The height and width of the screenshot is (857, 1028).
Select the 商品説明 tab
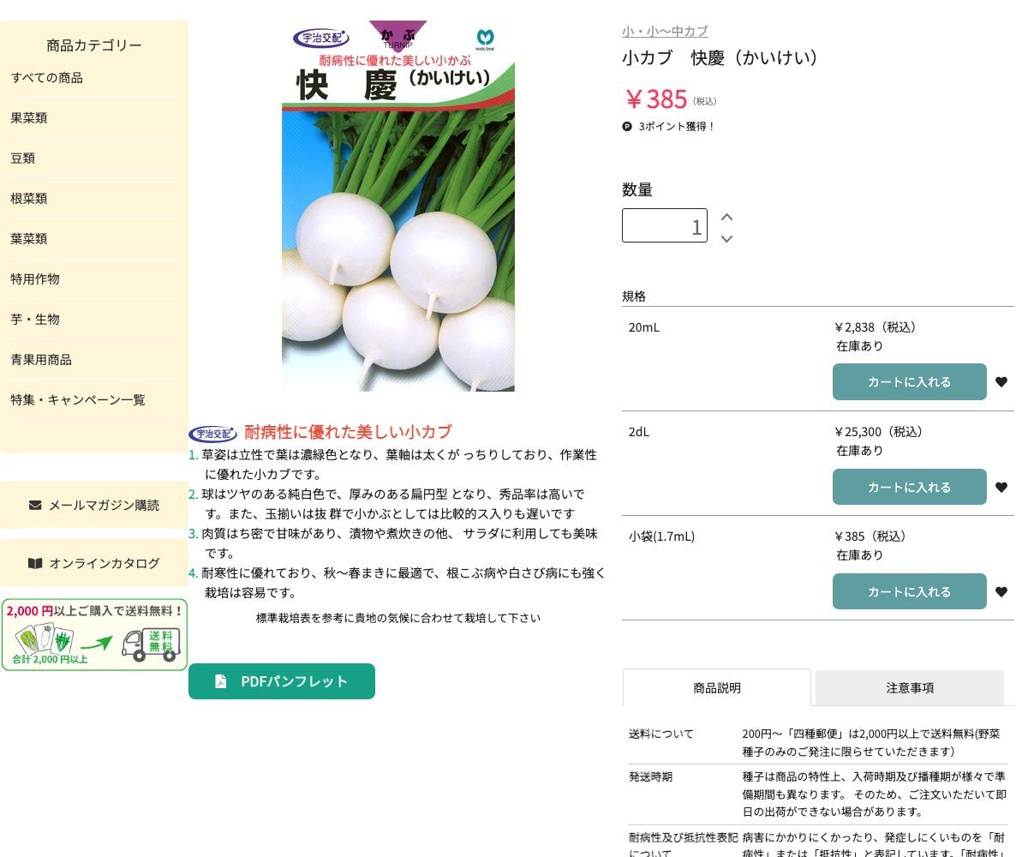[717, 687]
